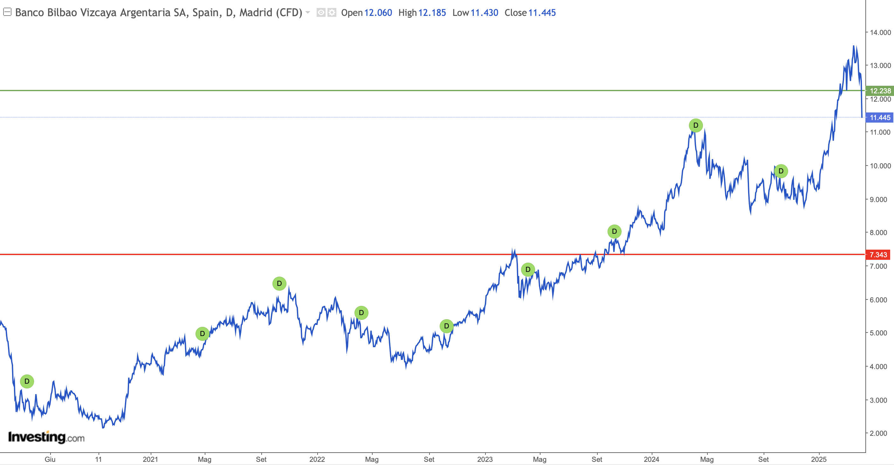Viewport: 894px width, 465px height.
Task: Open the dividend marker before Mag 2022
Action: [x=361, y=313]
